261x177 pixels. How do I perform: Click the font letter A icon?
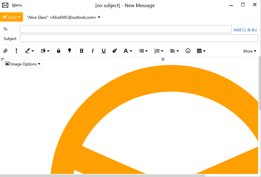click(x=126, y=51)
